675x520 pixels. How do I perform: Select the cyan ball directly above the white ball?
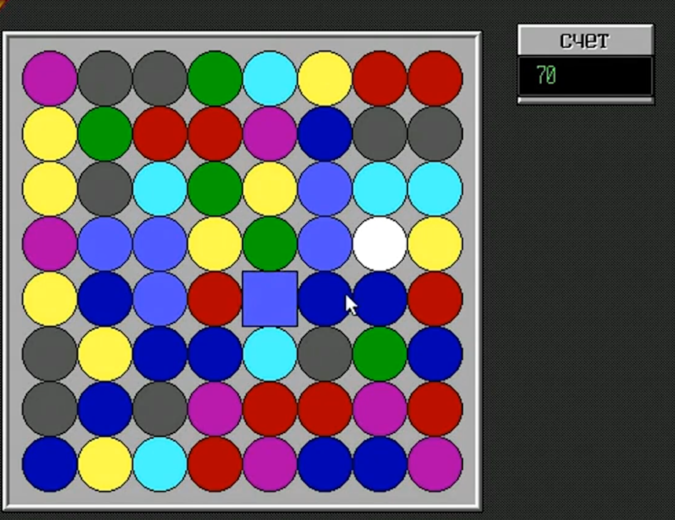[380, 188]
